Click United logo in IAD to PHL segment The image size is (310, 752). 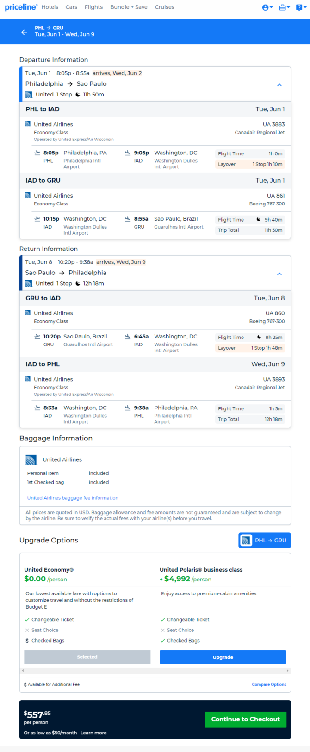(28, 379)
